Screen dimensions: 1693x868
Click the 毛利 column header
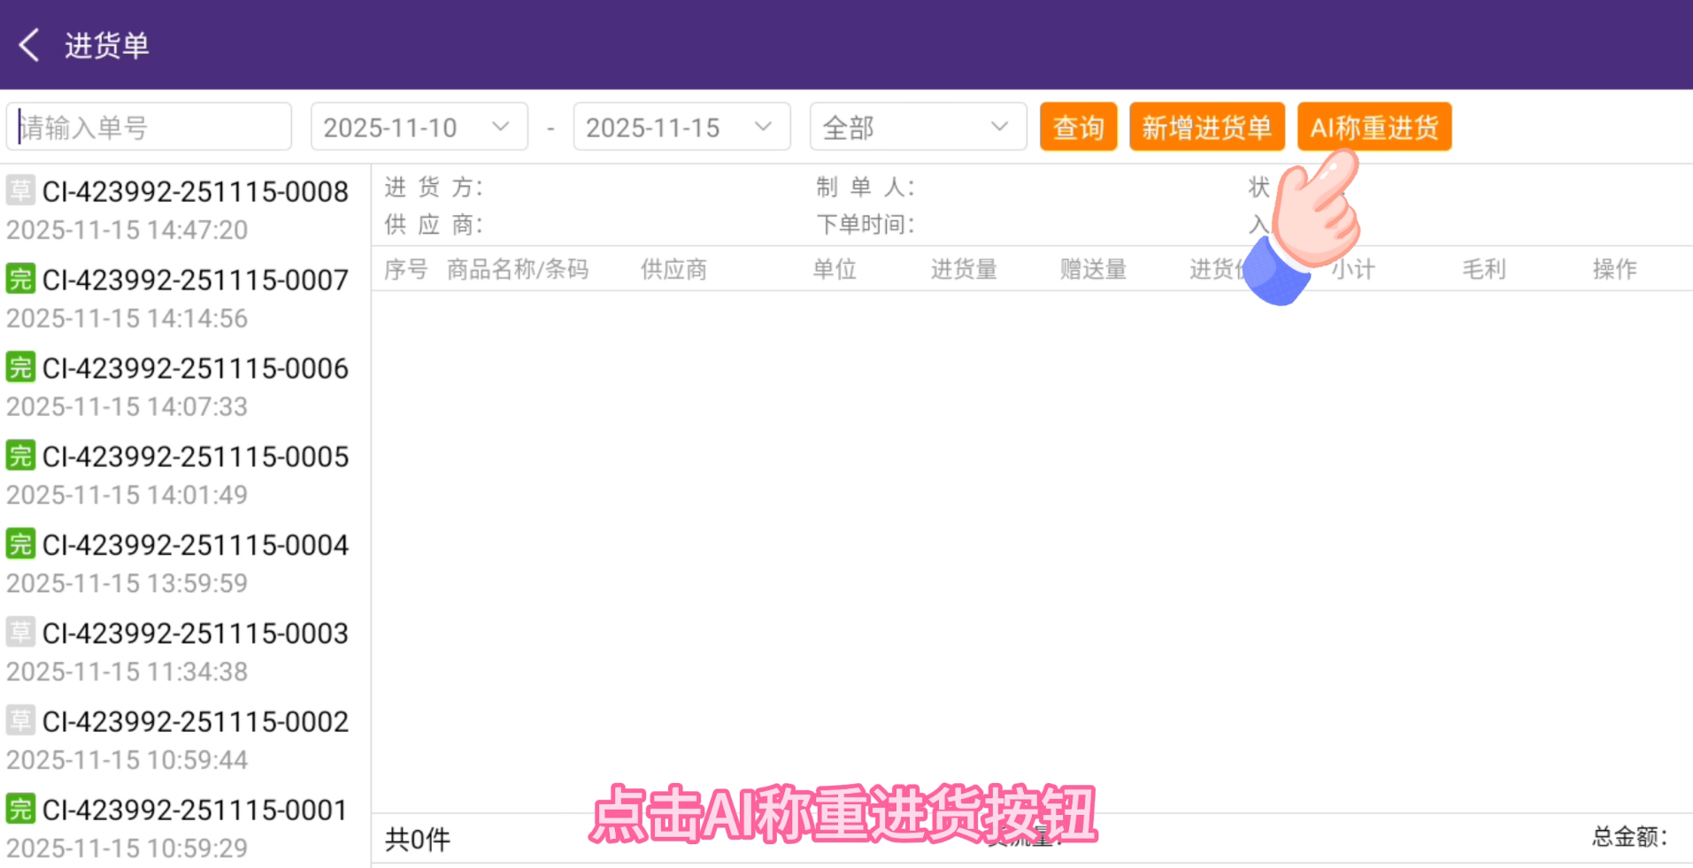(1483, 269)
